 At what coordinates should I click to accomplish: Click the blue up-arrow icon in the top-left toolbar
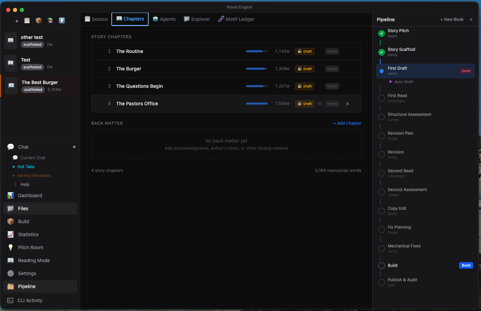click(62, 21)
